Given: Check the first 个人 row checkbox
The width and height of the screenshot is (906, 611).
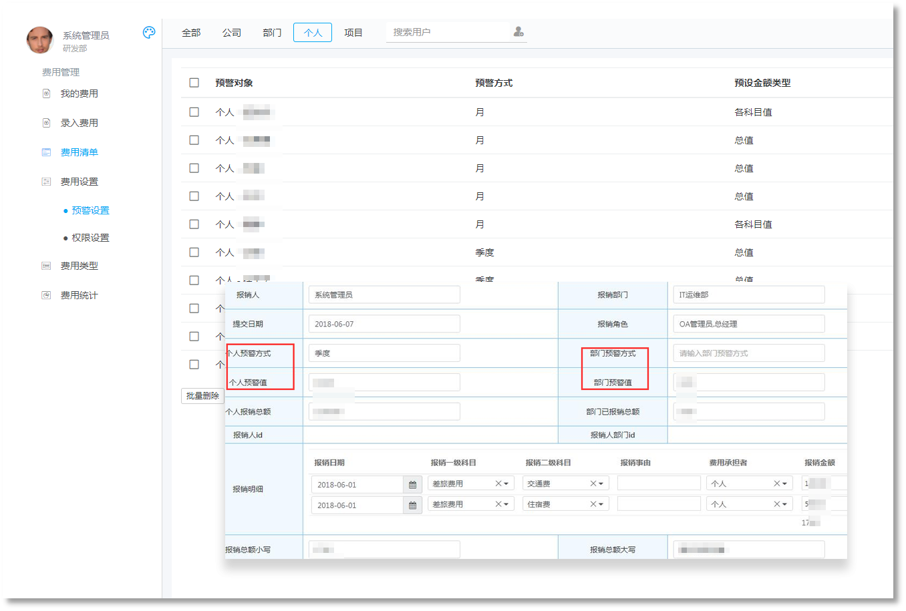Looking at the screenshot, I should tap(194, 112).
